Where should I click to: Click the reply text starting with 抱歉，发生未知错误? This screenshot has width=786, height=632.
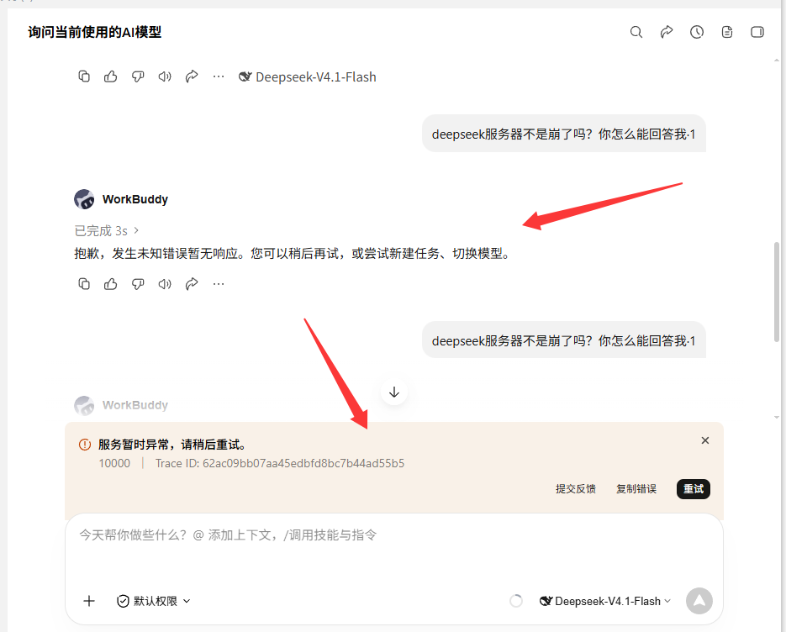coord(293,254)
